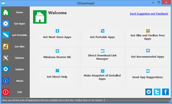Click the Get Slim broom icon
172x104 pixels.
tap(6, 46)
